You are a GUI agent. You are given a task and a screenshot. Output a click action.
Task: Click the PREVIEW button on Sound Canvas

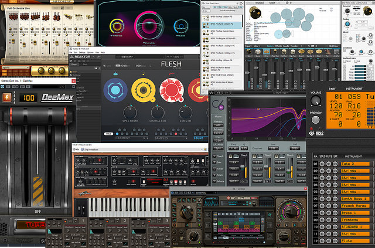(x=315, y=120)
